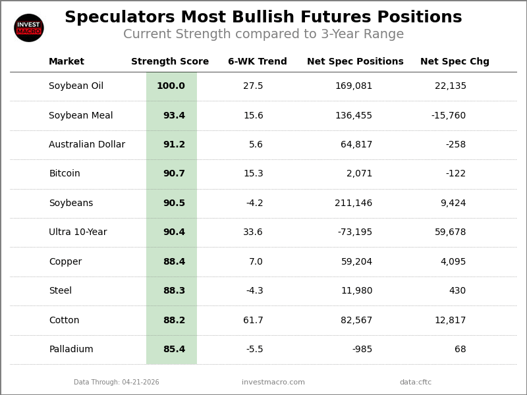The width and height of the screenshot is (527, 395).
Task: Select the 6-WK Trend column header
Action: pos(258,62)
